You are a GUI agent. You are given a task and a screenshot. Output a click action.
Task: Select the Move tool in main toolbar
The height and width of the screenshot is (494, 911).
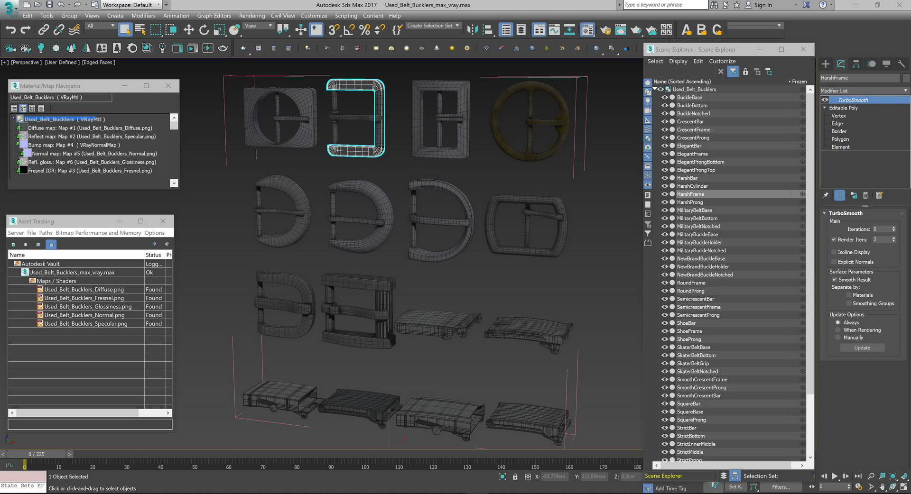click(x=189, y=30)
